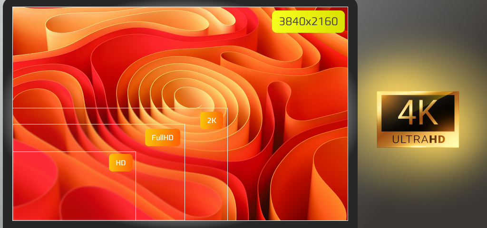487x228 pixels.
Task: Click the yellow glow above the 4K badge
Action: click(x=418, y=71)
